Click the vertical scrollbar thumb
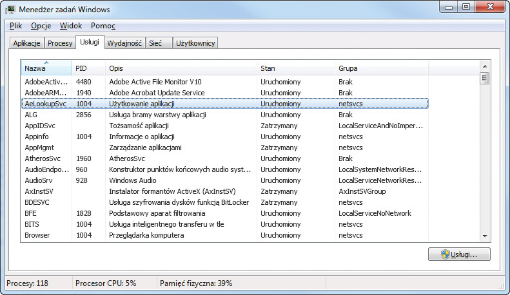Image resolution: width=510 pixels, height=295 pixels. click(485, 79)
